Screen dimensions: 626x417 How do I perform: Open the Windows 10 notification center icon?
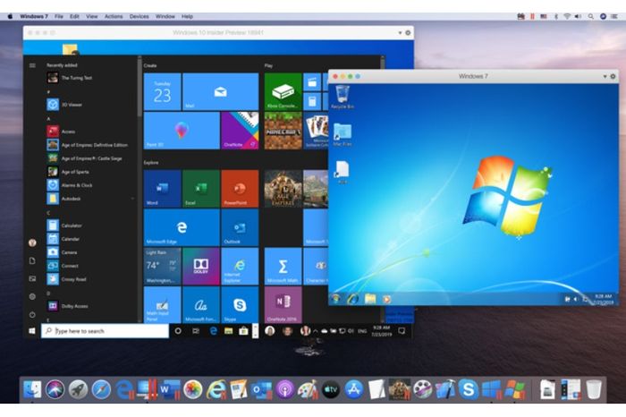click(402, 331)
